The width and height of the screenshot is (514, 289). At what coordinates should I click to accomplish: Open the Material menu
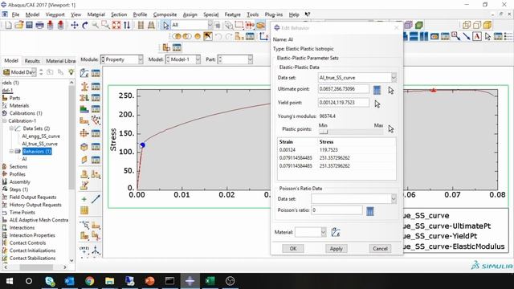point(96,14)
